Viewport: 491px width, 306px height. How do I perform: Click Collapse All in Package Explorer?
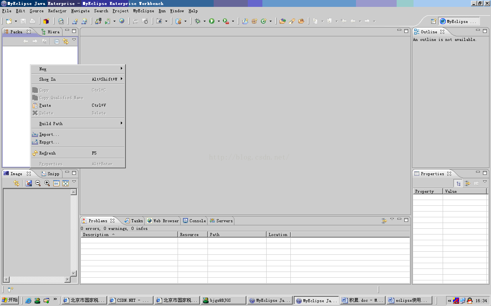[x=57, y=41]
